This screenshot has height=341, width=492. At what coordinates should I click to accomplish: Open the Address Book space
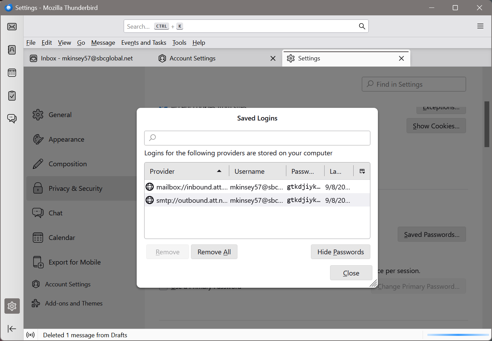12,50
